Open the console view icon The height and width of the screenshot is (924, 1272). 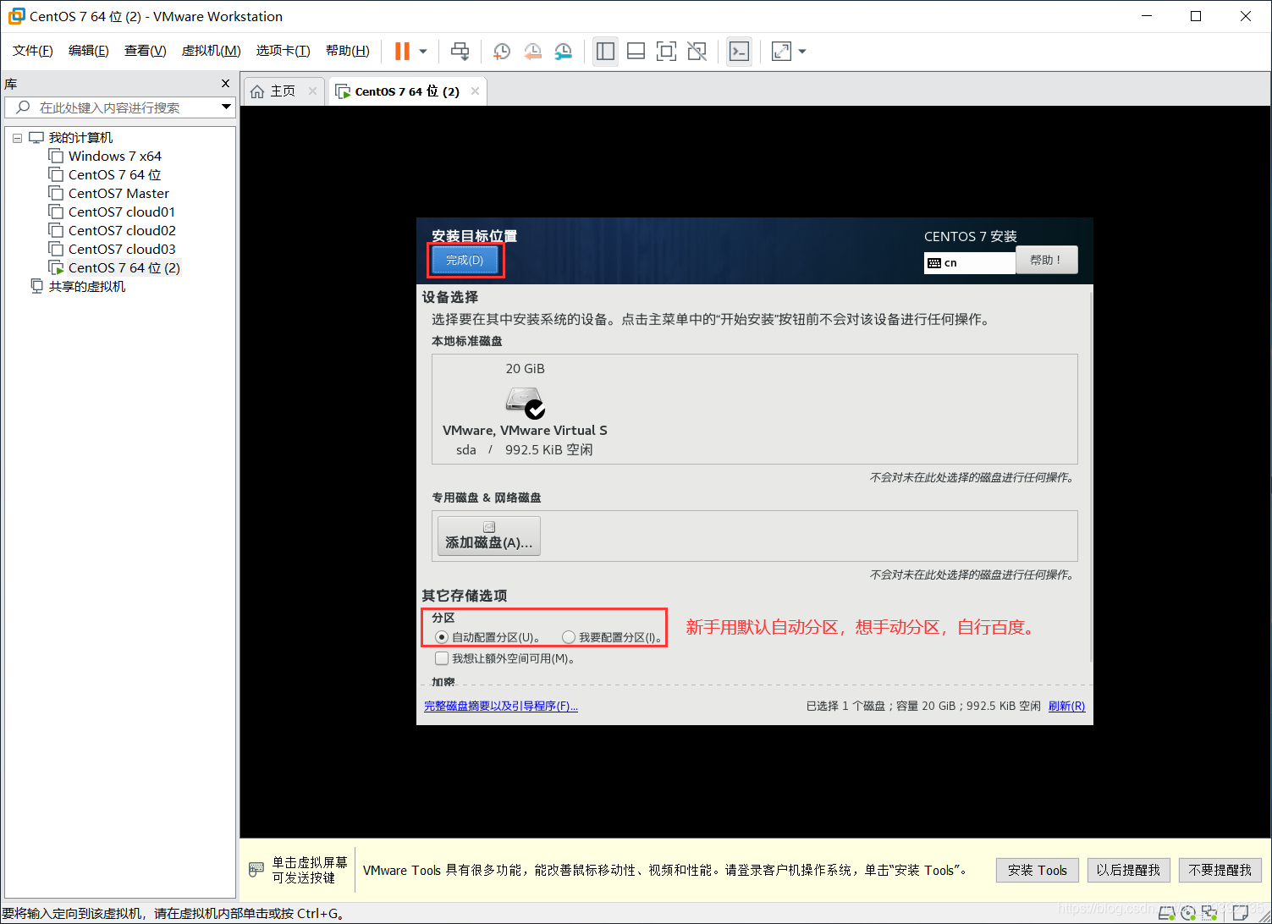[x=739, y=52]
